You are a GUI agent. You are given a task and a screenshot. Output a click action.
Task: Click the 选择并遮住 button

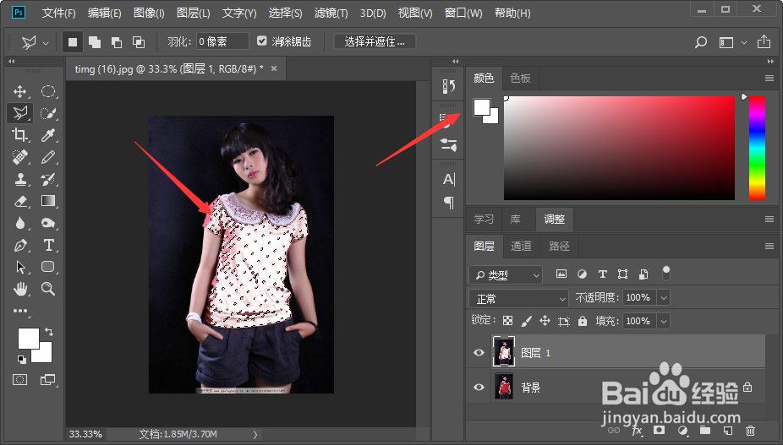tap(375, 41)
